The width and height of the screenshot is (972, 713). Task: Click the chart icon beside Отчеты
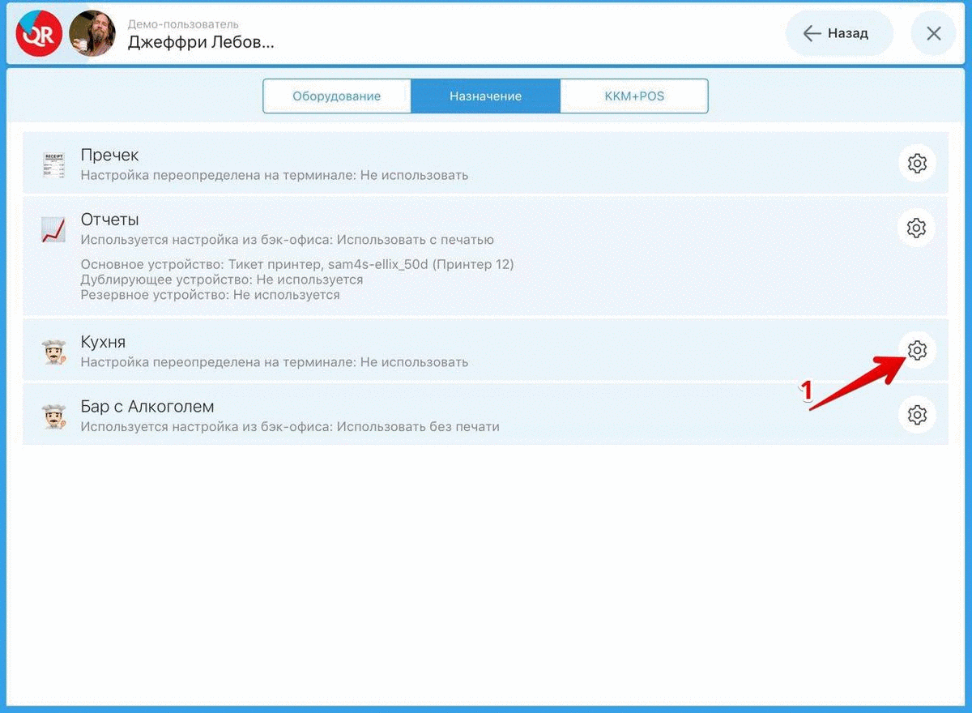pos(53,229)
